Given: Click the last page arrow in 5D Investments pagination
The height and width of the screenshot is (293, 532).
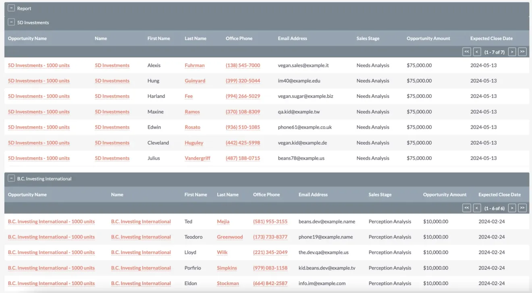Looking at the screenshot, I should click(522, 52).
